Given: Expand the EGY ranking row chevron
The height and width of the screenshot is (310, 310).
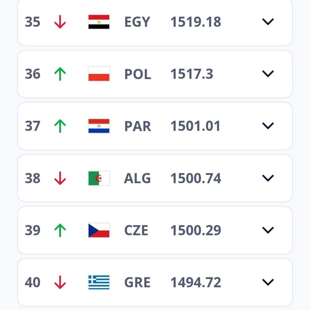Looking at the screenshot, I should point(268,22).
